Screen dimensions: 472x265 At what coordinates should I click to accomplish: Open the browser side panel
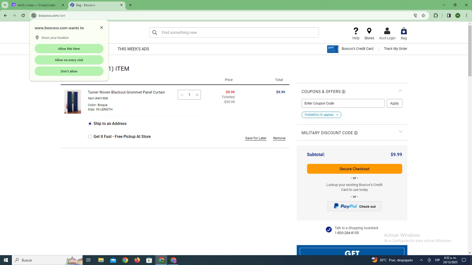click(x=449, y=15)
